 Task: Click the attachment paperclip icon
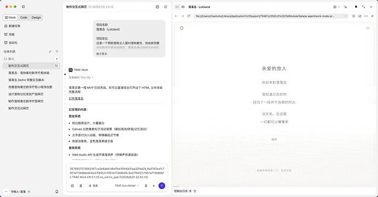(x=81, y=186)
